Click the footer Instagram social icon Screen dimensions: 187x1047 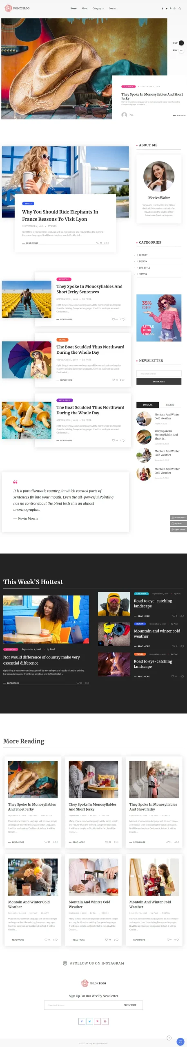click(105, 1021)
